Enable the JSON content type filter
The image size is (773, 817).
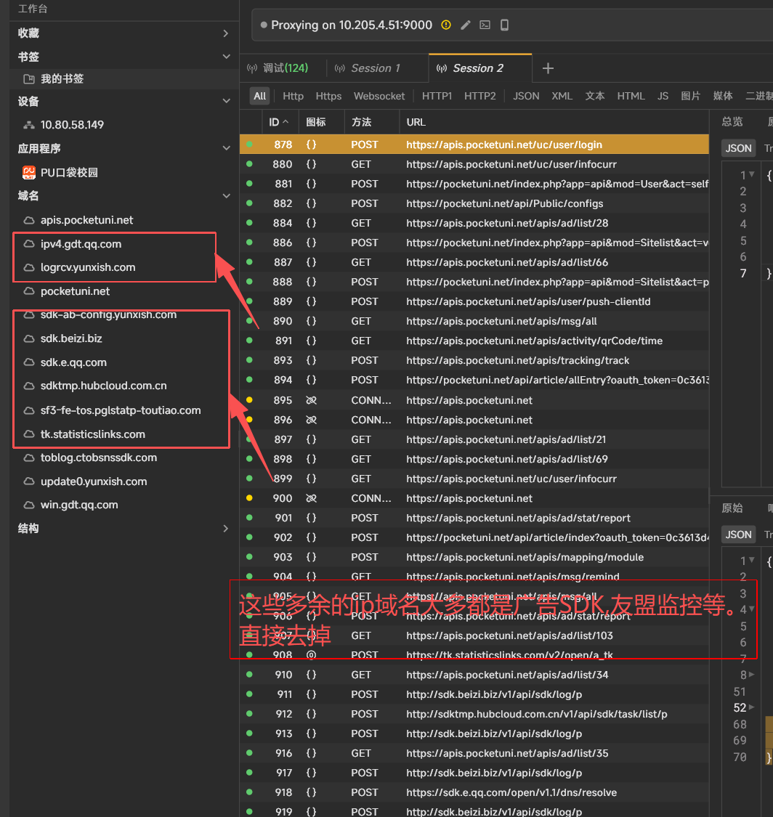(x=526, y=96)
